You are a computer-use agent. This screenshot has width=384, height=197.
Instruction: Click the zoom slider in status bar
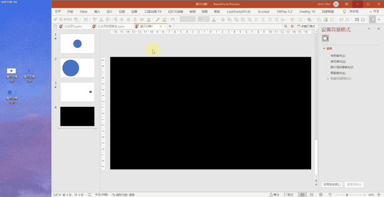[x=347, y=195]
